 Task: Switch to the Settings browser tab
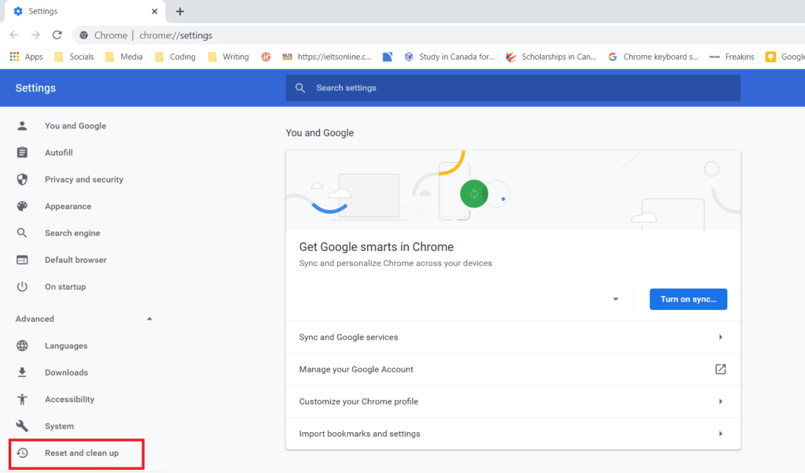click(79, 11)
